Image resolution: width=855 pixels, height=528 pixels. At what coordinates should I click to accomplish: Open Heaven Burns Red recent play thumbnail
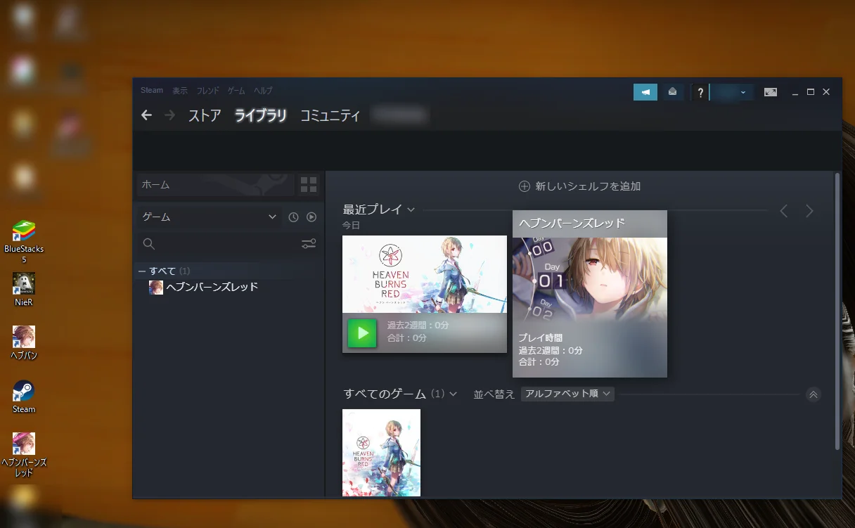[425, 274]
